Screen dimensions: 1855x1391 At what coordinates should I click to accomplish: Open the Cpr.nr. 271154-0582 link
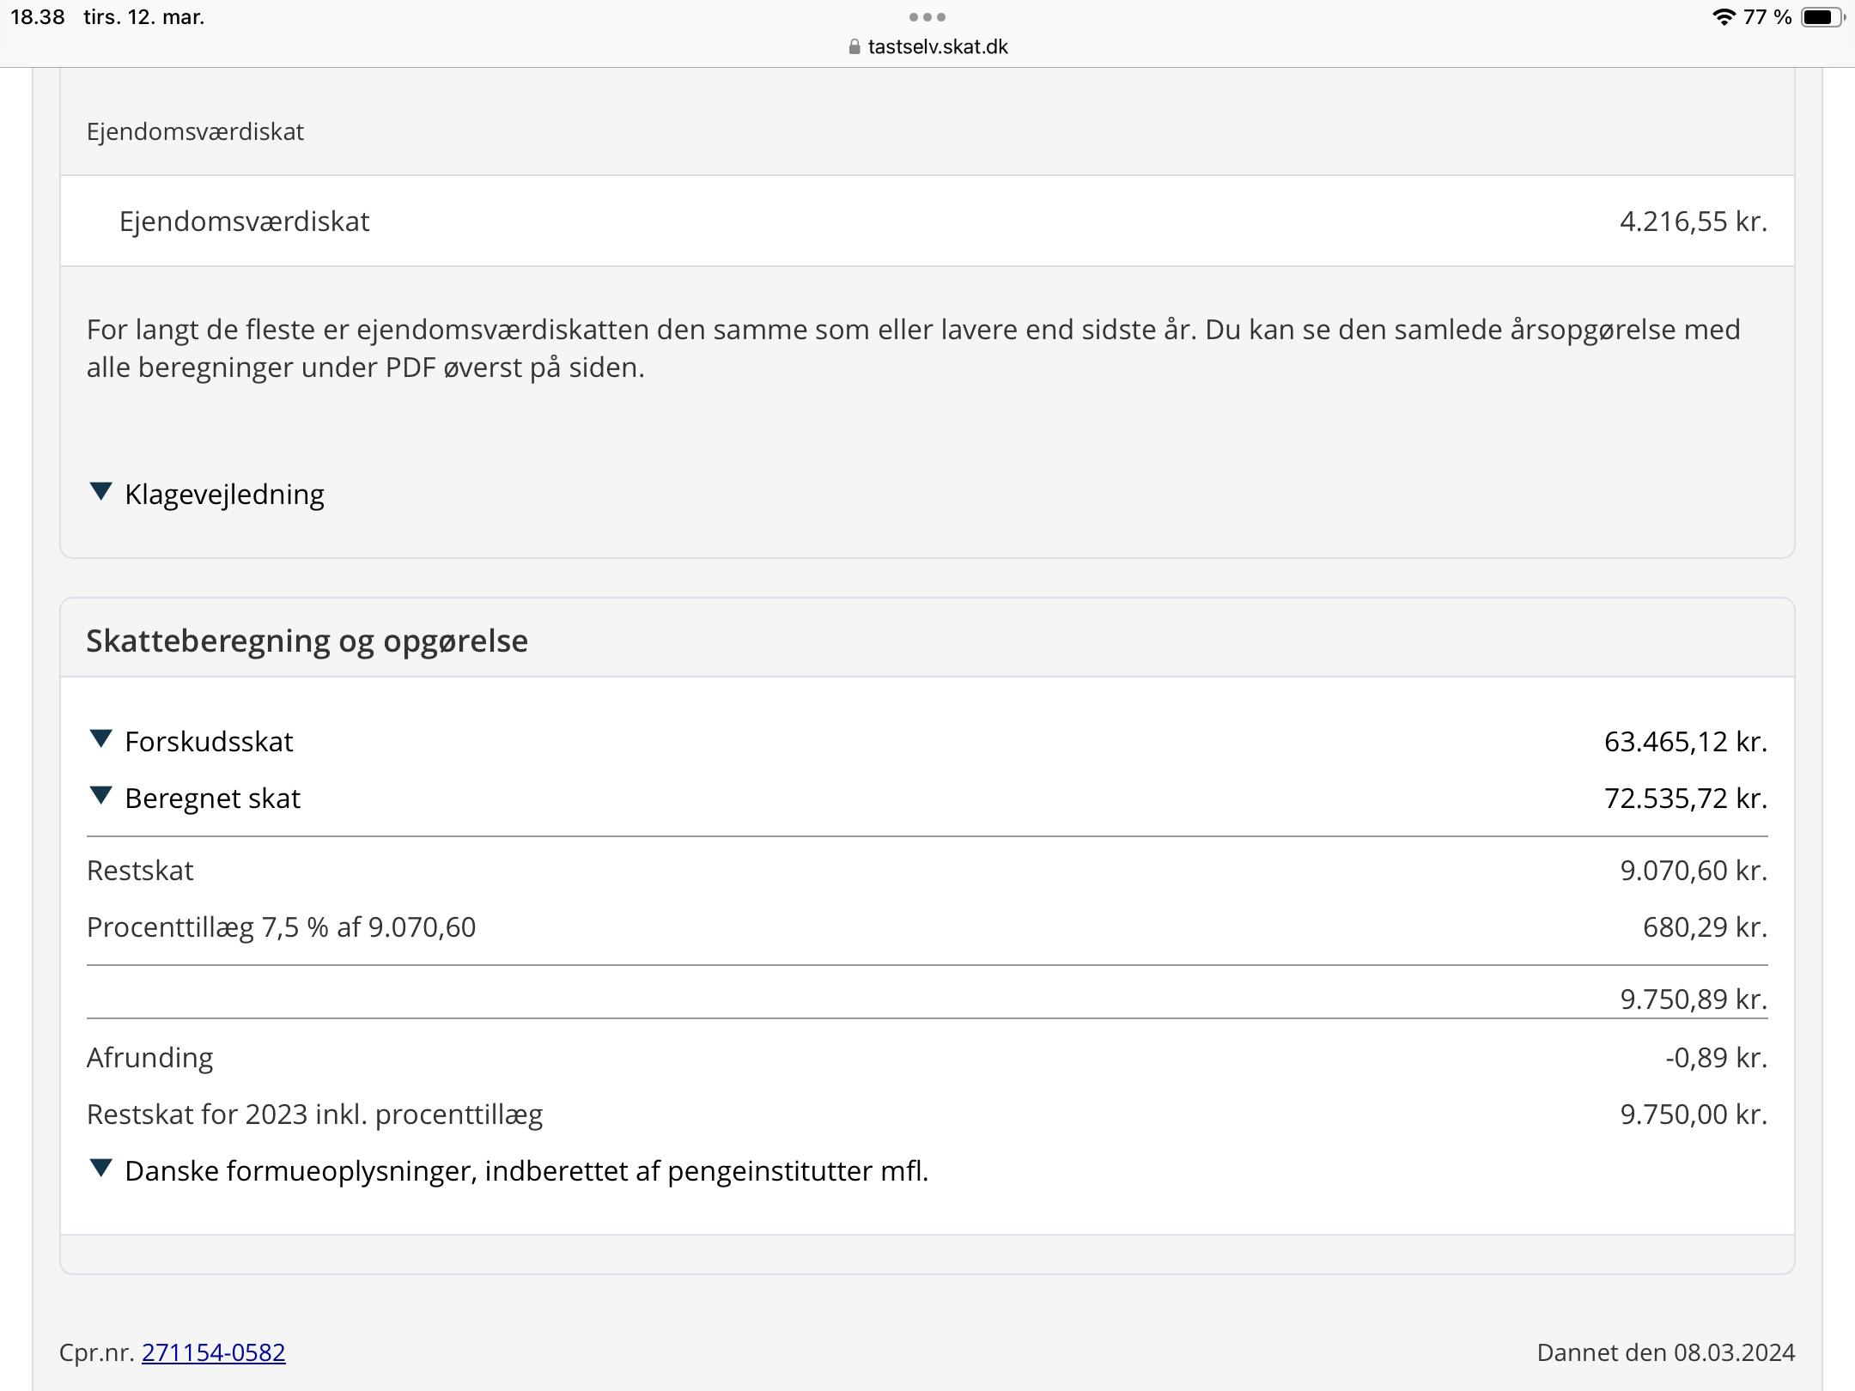tap(213, 1352)
